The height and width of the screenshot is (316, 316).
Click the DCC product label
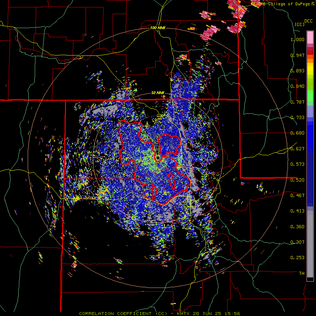309,21
